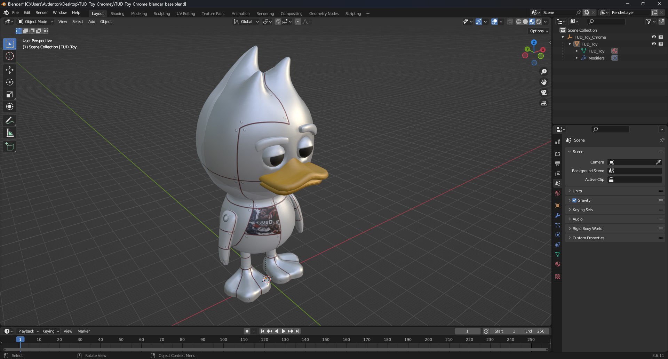Open the Output properties tab
668x359 pixels.
(558, 163)
